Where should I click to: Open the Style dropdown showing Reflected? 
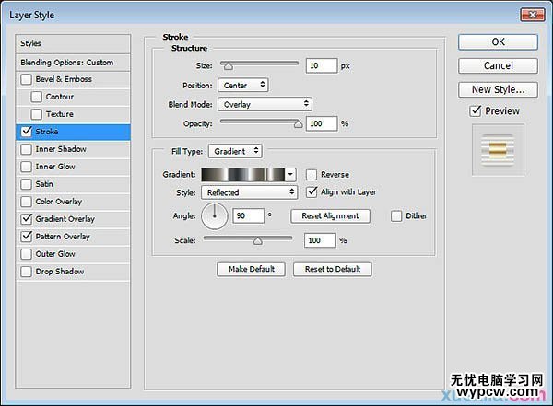[x=250, y=192]
